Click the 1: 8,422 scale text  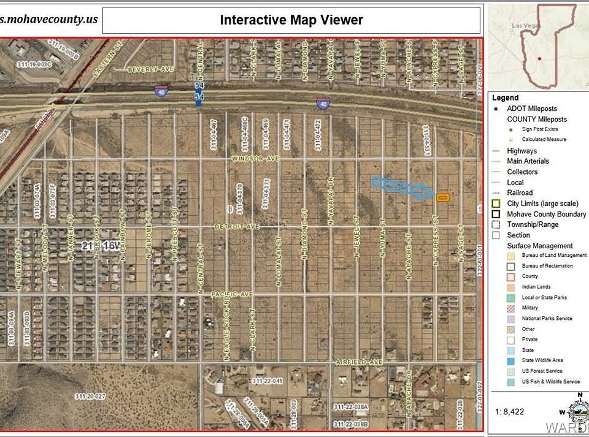509,411
